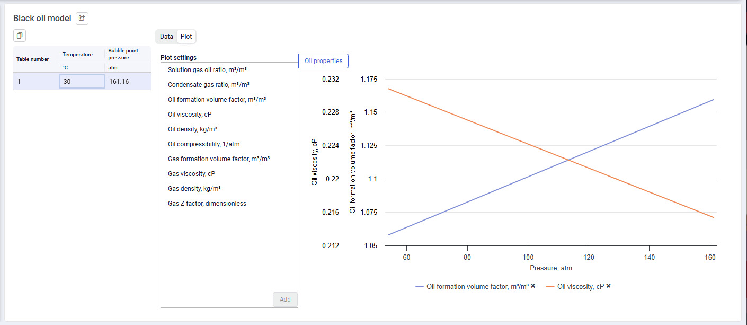Remove Oil formation volume factor series from legend

coord(533,286)
